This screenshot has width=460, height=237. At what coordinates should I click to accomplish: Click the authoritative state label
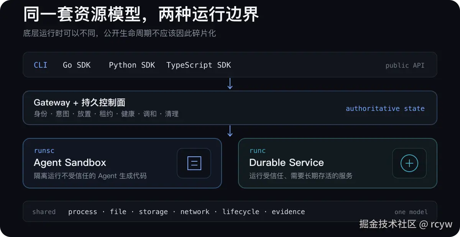[x=385, y=109]
